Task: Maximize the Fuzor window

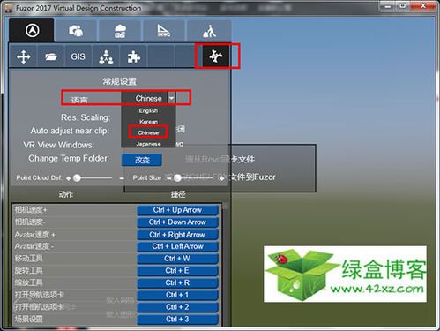Action: click(403, 6)
